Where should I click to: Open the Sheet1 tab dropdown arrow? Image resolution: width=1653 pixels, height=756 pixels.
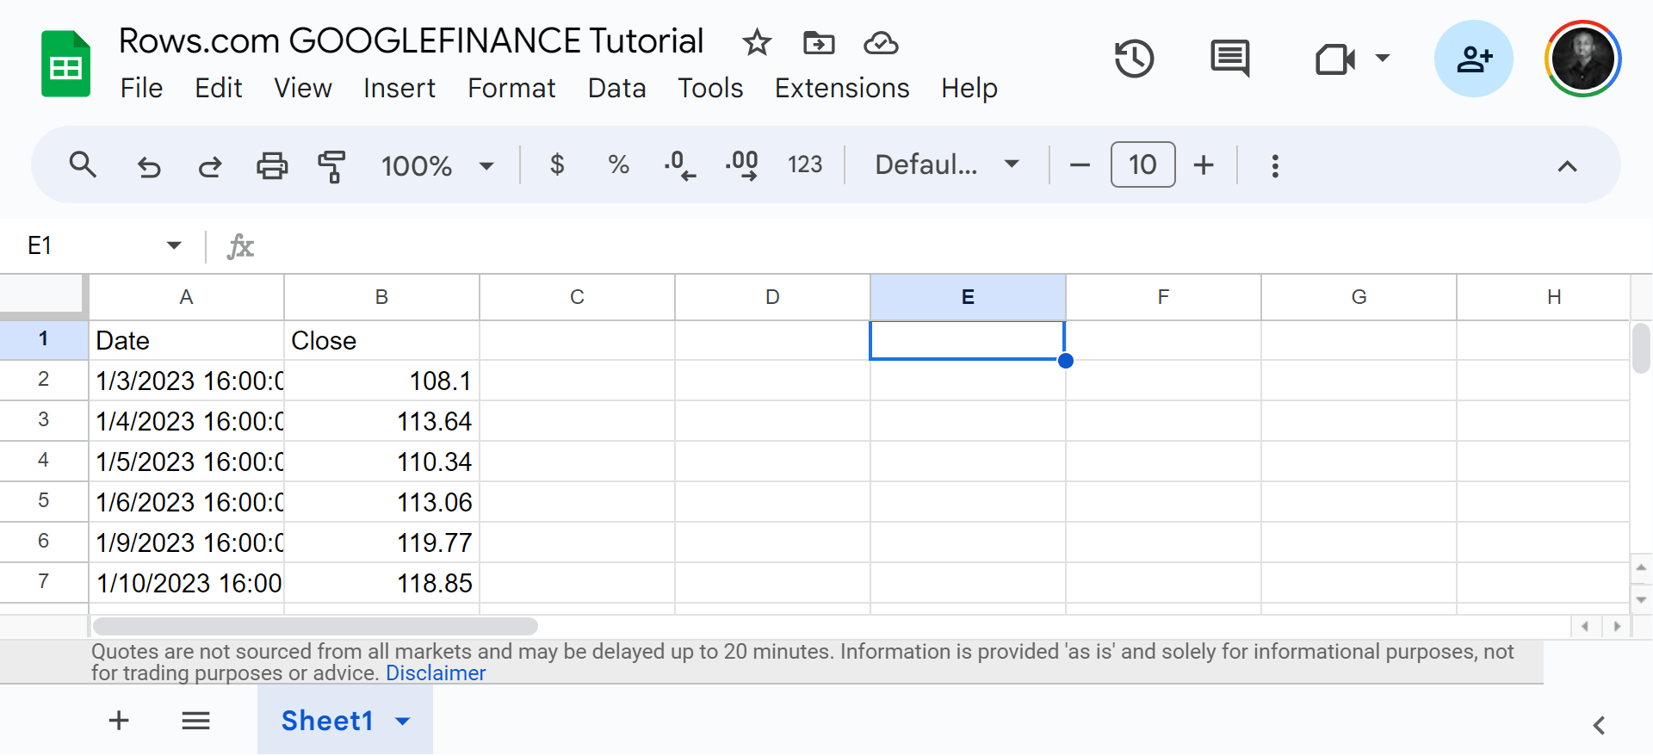(402, 722)
